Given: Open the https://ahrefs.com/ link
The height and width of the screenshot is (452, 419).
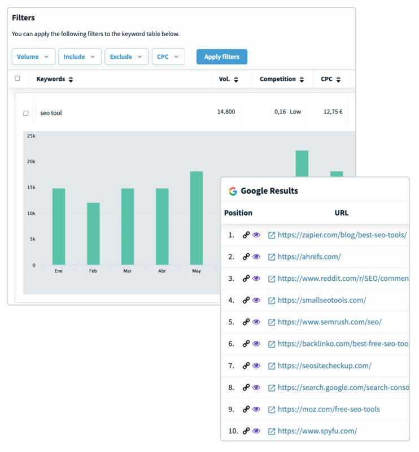Looking at the screenshot, I should pos(309,257).
